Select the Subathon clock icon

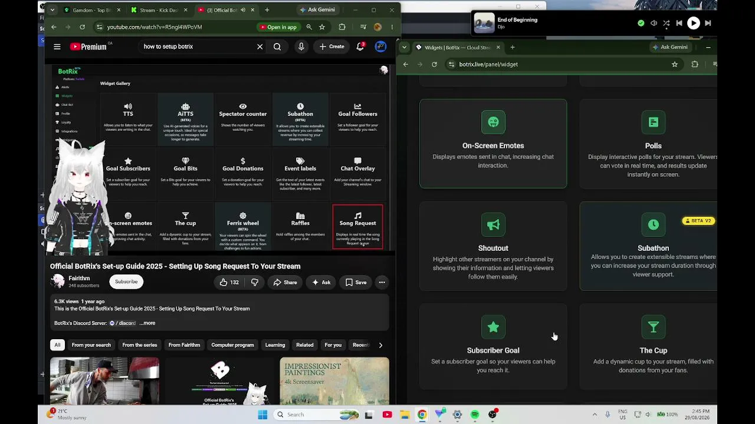coord(653,225)
